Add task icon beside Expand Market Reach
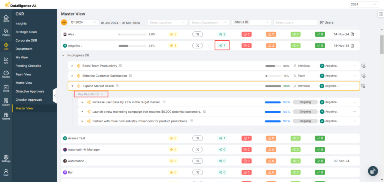The height and width of the screenshot is (182, 384). 363,86
